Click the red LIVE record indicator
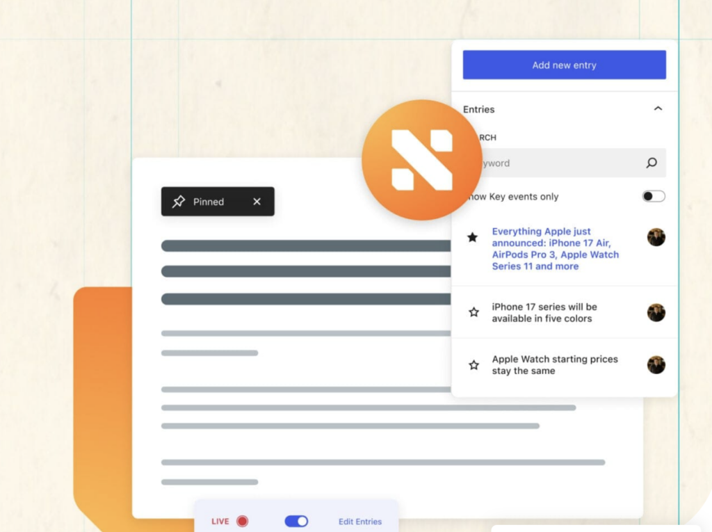 tap(243, 521)
